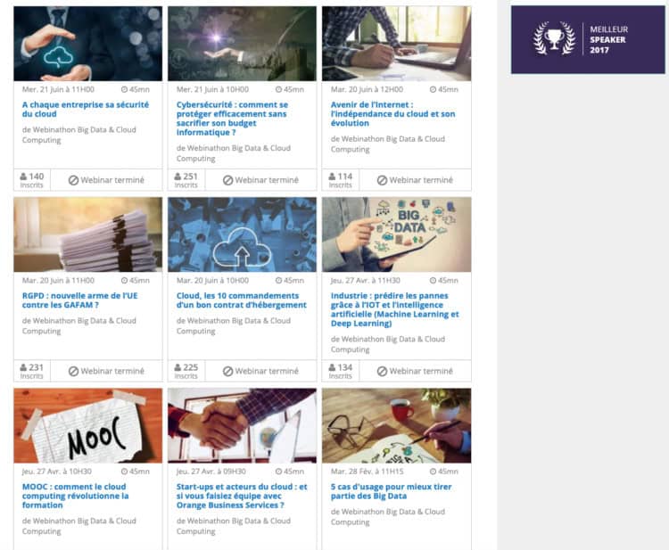Open 'Cloud, les 10 commandements' title link
Viewport: 669px width, 550px height.
click(x=242, y=300)
